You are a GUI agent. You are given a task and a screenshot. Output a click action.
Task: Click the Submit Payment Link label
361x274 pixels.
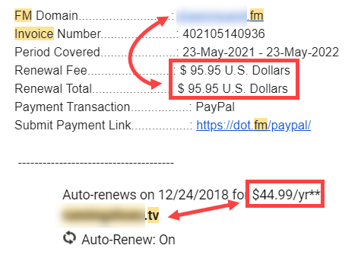[73, 125]
